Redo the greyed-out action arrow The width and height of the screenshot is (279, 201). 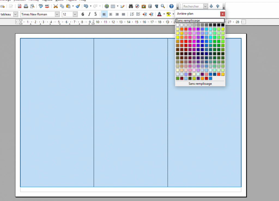tap(95, 7)
